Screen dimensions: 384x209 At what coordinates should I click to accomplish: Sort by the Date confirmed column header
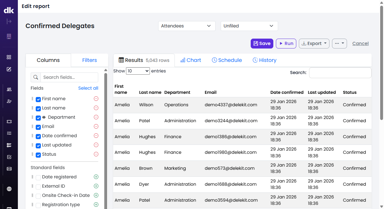287,92
